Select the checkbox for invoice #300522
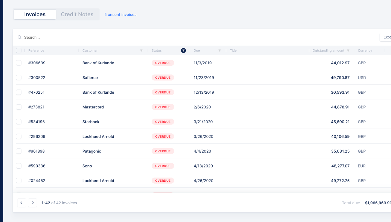The height and width of the screenshot is (222, 391). click(19, 78)
